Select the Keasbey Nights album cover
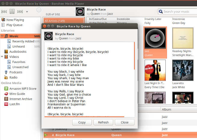197x140 pixels. [x=183, y=38]
